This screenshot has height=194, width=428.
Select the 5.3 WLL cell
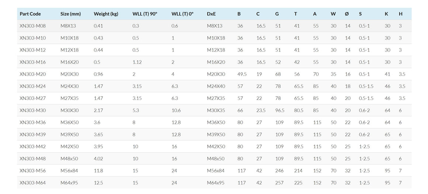coord(136,110)
